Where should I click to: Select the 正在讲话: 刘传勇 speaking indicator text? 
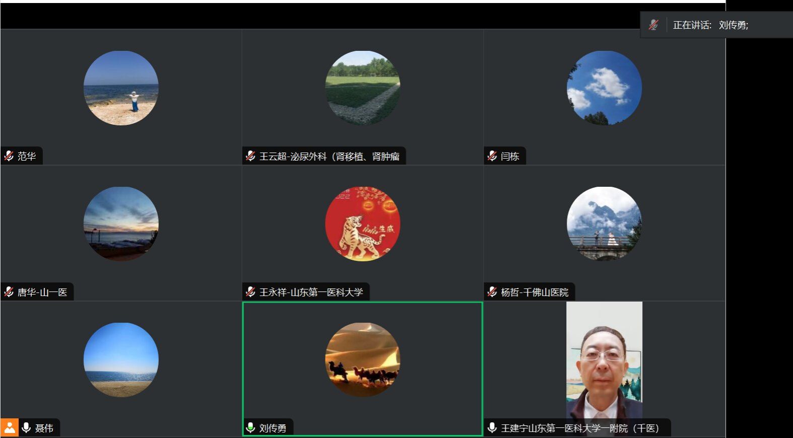[x=710, y=25]
